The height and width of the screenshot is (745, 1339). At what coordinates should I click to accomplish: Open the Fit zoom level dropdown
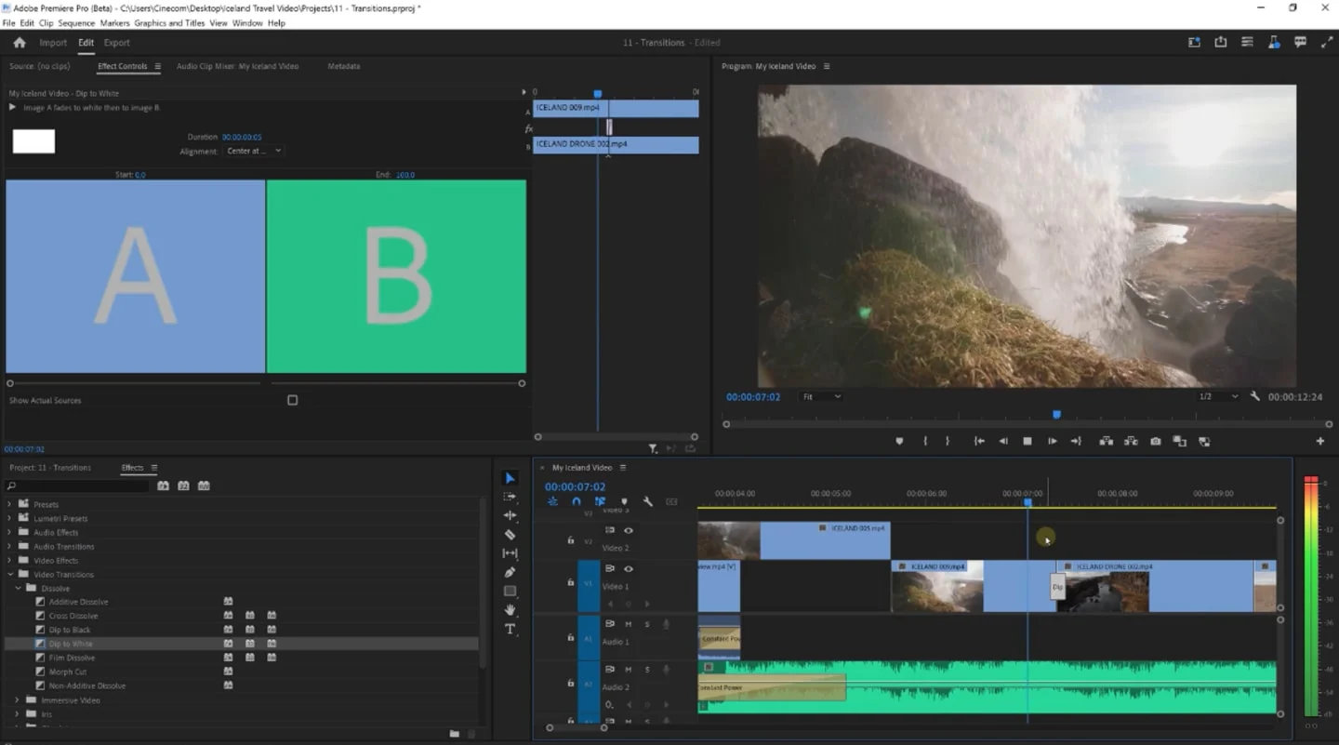(x=821, y=397)
